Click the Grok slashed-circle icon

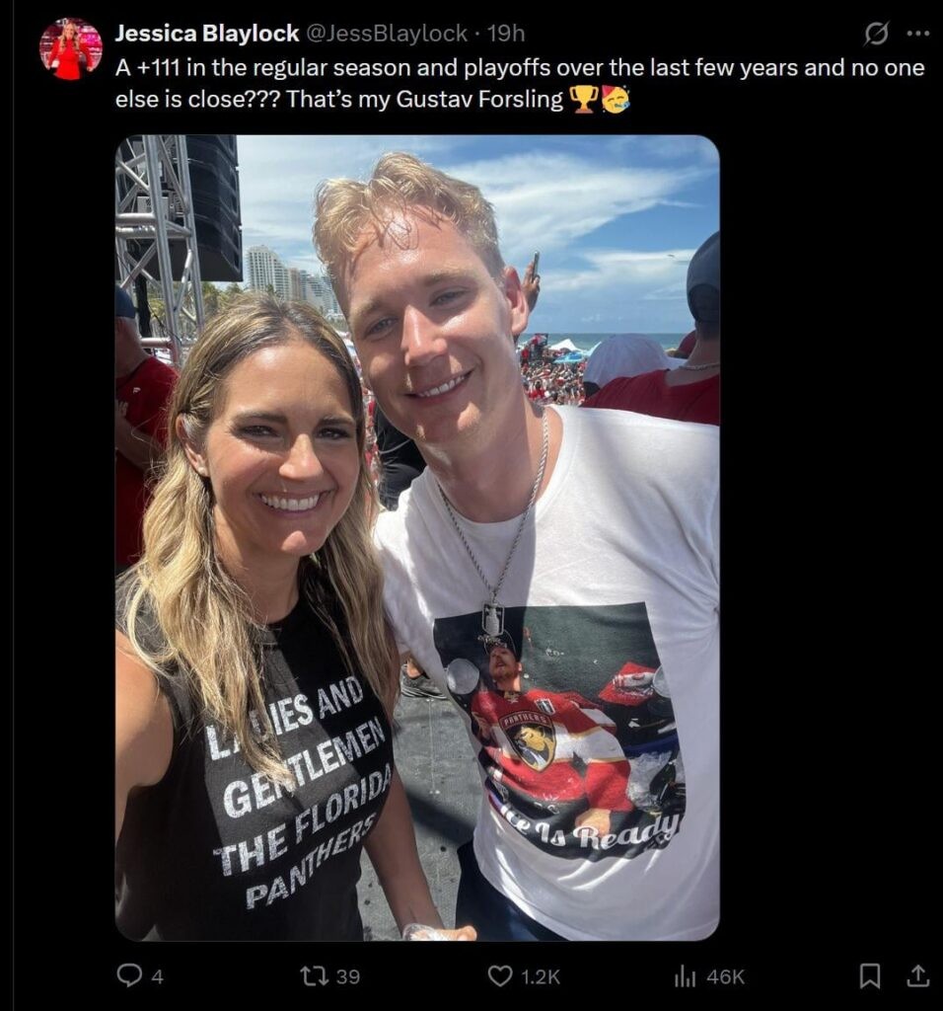(876, 34)
